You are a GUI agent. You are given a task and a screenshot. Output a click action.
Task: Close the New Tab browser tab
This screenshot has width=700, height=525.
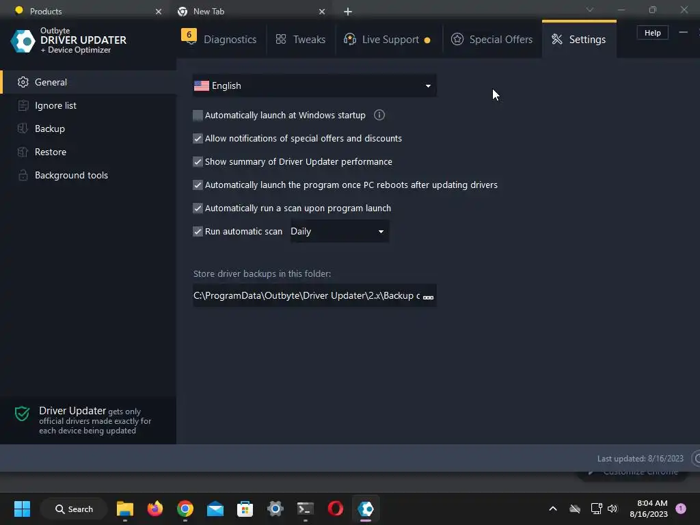[322, 12]
